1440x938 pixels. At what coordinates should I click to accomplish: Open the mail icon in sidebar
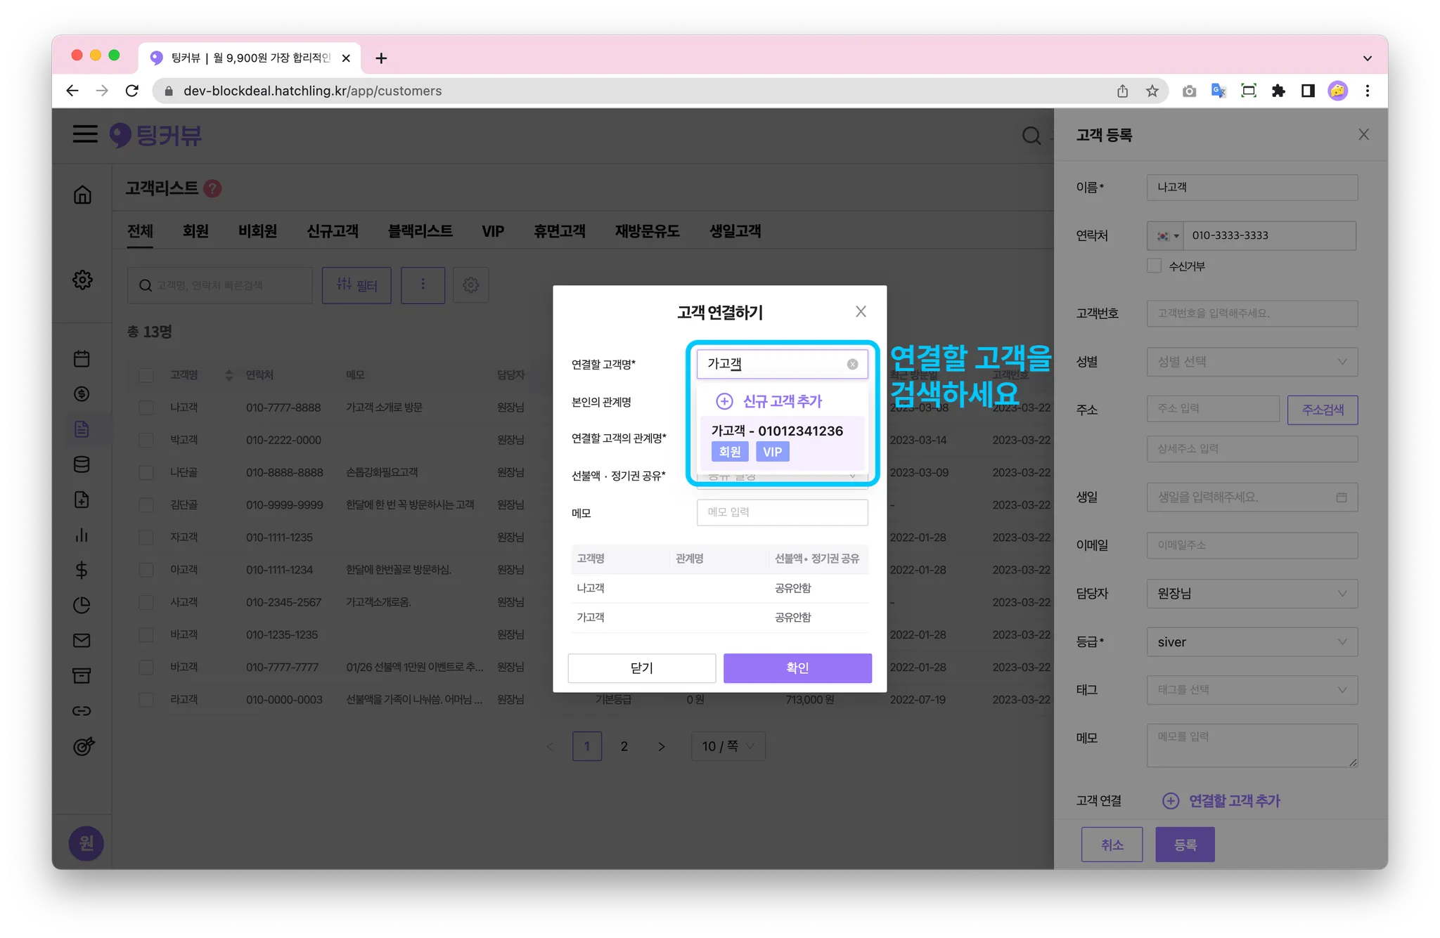[82, 640]
